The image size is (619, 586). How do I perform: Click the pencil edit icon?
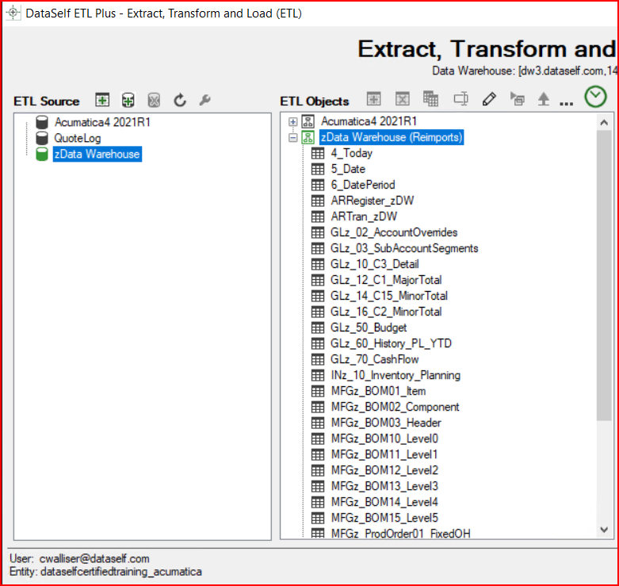click(489, 99)
